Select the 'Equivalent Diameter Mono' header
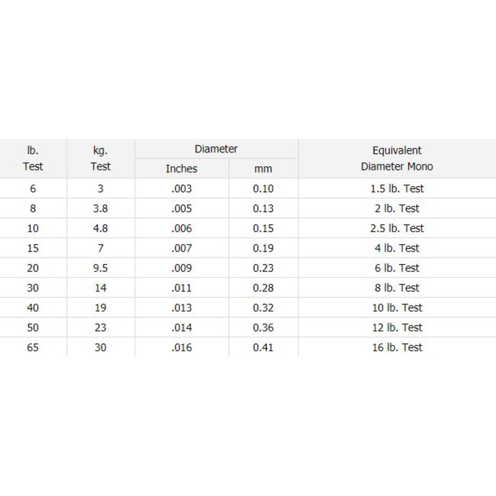 (x=397, y=158)
